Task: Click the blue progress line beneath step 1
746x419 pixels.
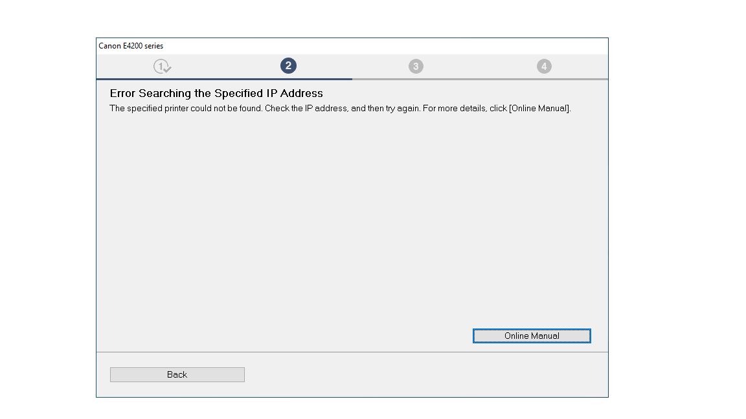Action: coord(162,79)
